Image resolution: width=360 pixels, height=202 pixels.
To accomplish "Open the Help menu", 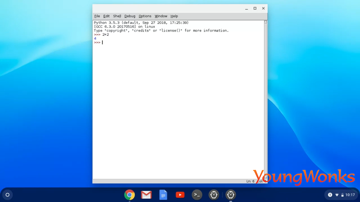I will coord(174,16).
